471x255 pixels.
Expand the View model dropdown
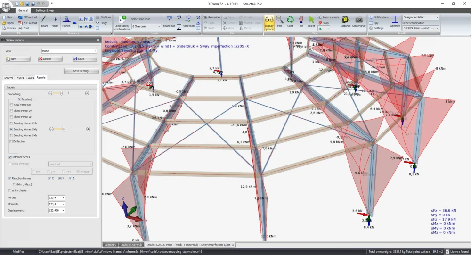pyautogui.click(x=69, y=51)
